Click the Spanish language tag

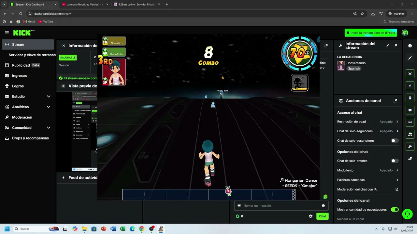pyautogui.click(x=353, y=69)
